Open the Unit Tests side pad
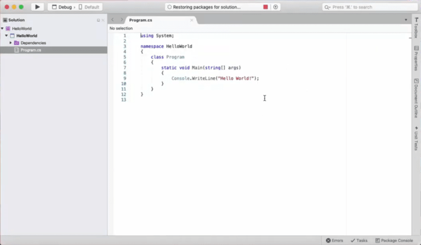Image resolution: width=421 pixels, height=245 pixels. 416,138
